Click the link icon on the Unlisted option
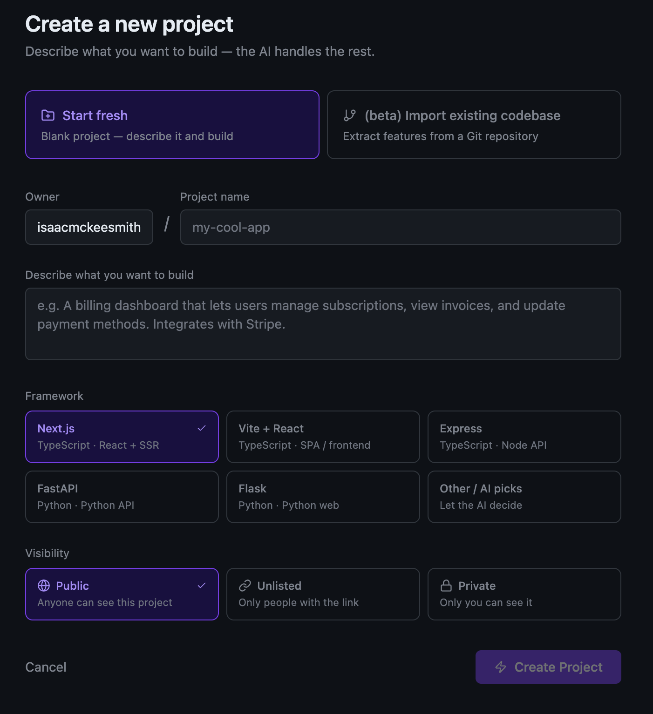 click(244, 586)
